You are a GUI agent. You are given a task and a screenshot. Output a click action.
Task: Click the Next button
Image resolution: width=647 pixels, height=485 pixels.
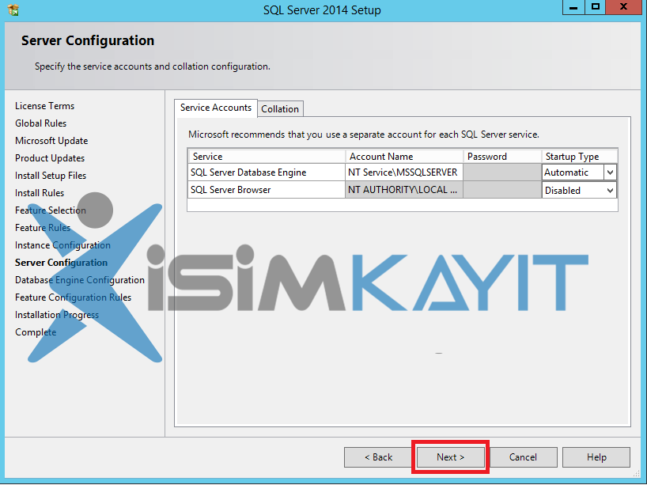click(450, 457)
